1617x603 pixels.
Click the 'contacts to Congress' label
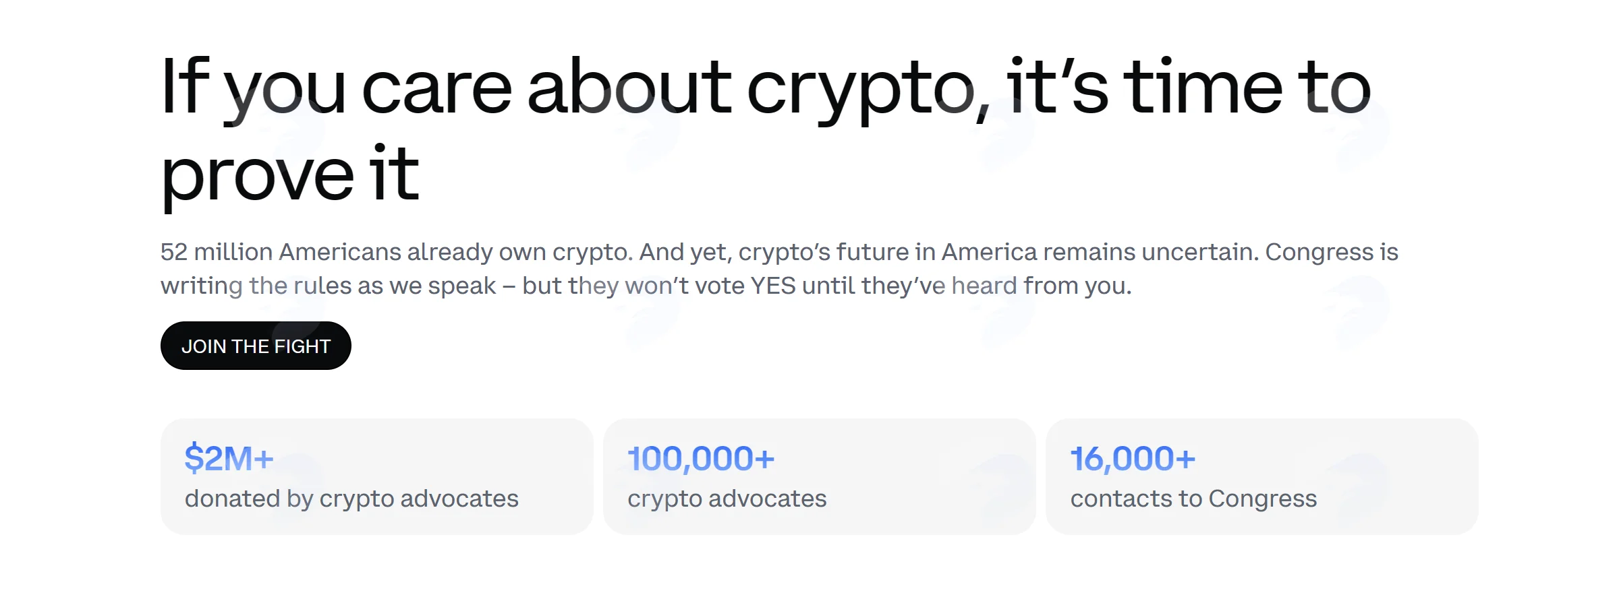(1193, 499)
